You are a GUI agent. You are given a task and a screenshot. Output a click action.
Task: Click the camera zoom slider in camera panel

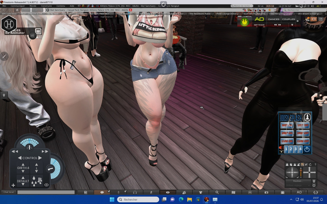[x=301, y=173]
